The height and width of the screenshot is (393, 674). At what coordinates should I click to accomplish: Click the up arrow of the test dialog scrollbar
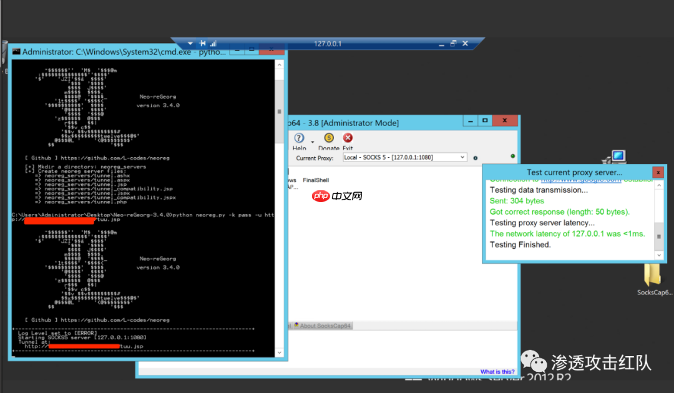[659, 185]
